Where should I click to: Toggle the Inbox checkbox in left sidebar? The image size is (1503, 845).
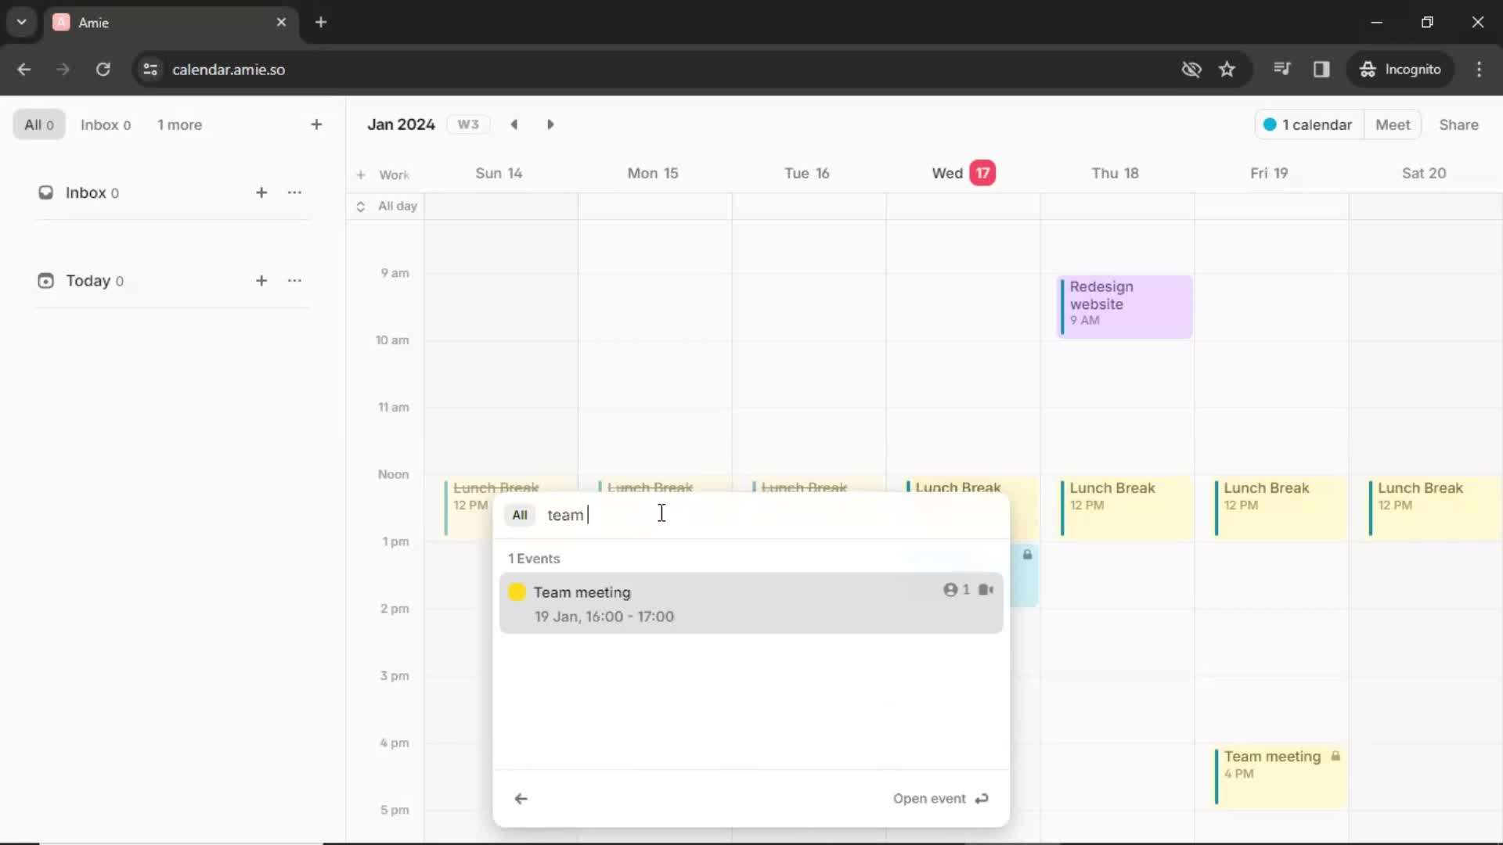point(45,192)
